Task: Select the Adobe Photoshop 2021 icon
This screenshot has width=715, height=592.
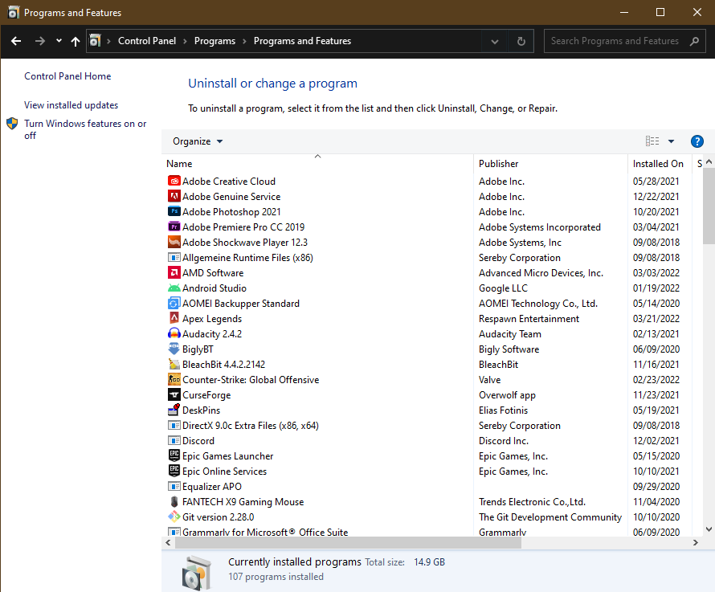Action: click(174, 211)
